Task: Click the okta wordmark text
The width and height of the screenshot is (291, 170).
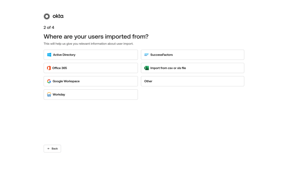Action: [x=58, y=16]
